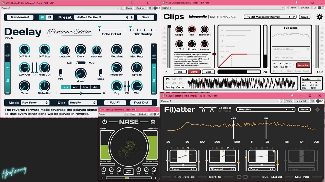Toggle the Clips Multiband Stage power
This screenshot has width=325, height=182.
tap(308, 49)
